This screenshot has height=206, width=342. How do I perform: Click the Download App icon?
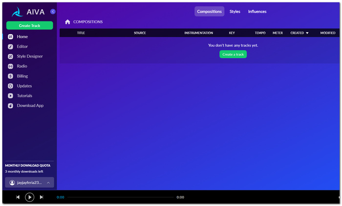(10, 106)
